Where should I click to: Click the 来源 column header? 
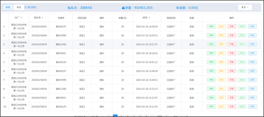192,18
